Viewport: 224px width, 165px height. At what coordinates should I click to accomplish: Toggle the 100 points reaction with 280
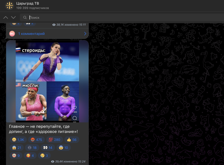(x=53, y=140)
